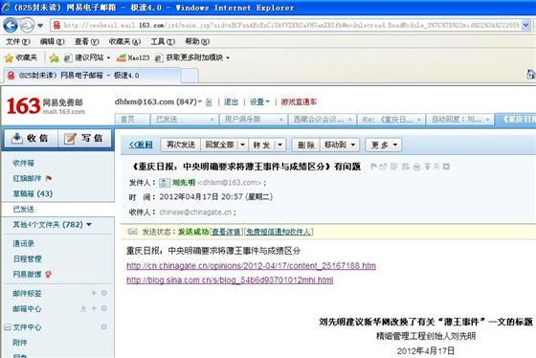This screenshot has width=536, height=358.
Task: Switch to the 已发送 mail tab
Action: pyautogui.click(x=167, y=120)
